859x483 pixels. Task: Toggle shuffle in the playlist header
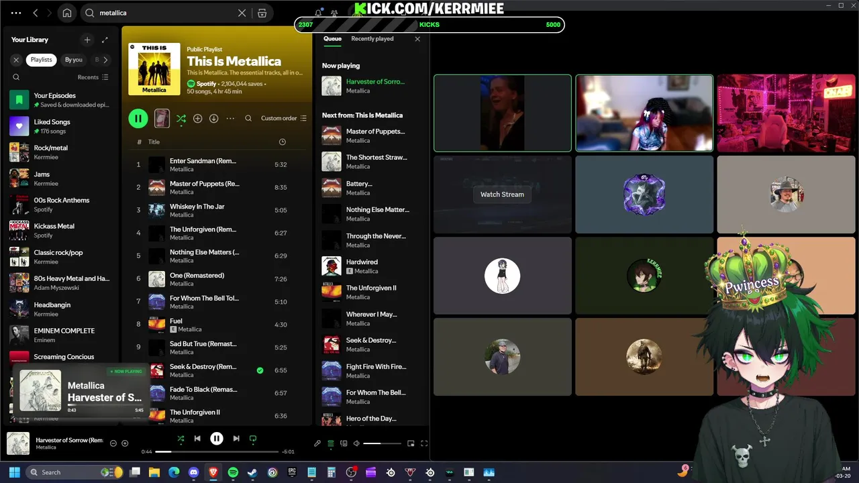coord(181,118)
